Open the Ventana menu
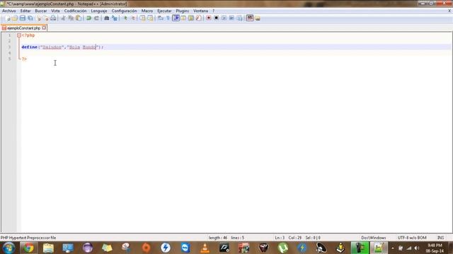Screen dimensions: 453x254 (x=200, y=11)
